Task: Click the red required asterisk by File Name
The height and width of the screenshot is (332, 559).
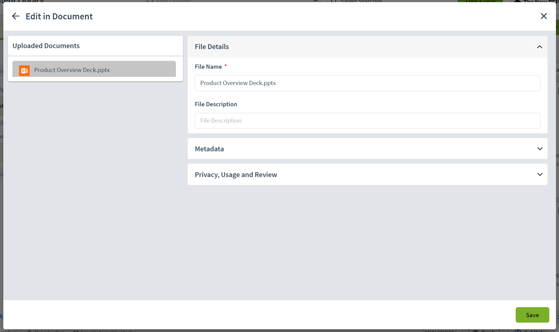Action: (226, 65)
